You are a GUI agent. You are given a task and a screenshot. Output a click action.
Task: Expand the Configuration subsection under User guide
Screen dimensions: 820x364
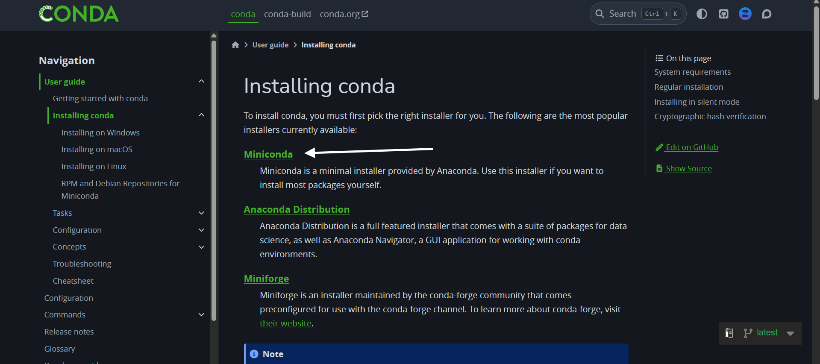[x=201, y=230]
